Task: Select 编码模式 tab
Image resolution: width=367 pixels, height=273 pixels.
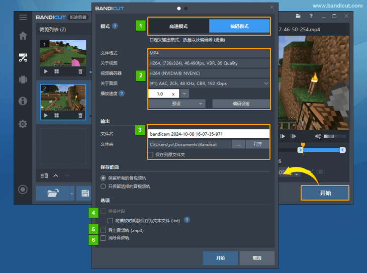Action: coord(239,26)
